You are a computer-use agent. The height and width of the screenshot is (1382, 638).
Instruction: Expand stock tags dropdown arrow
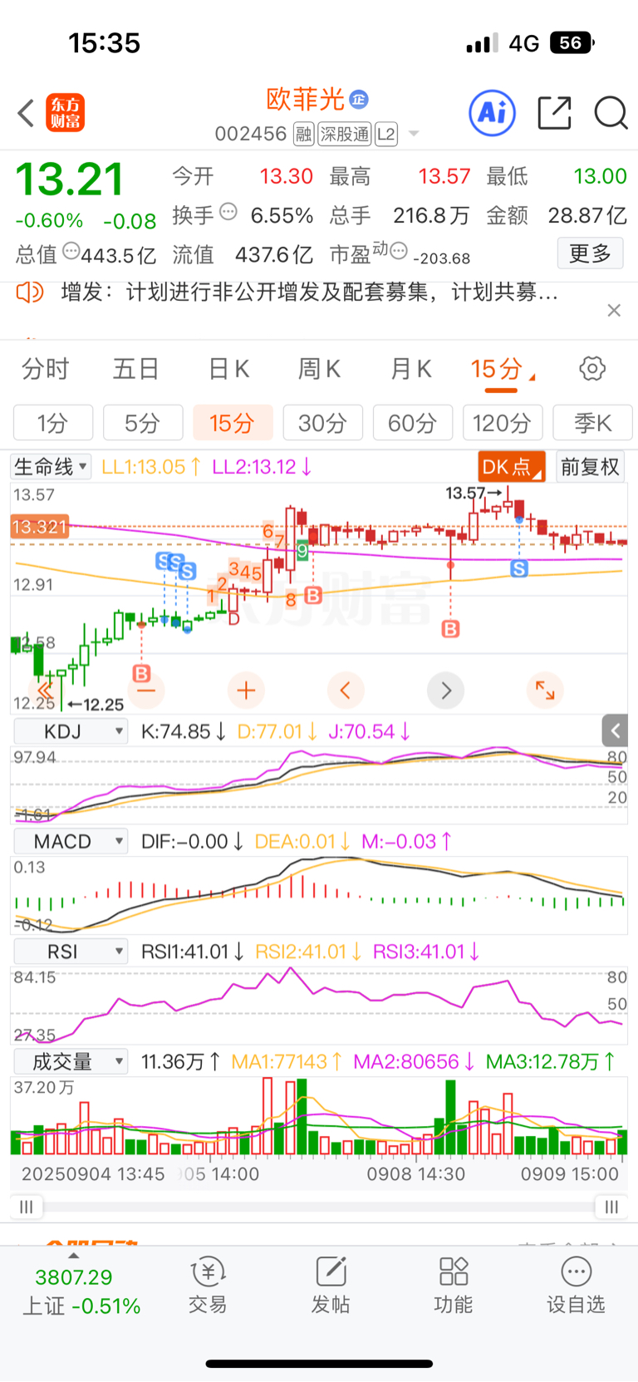click(x=414, y=135)
